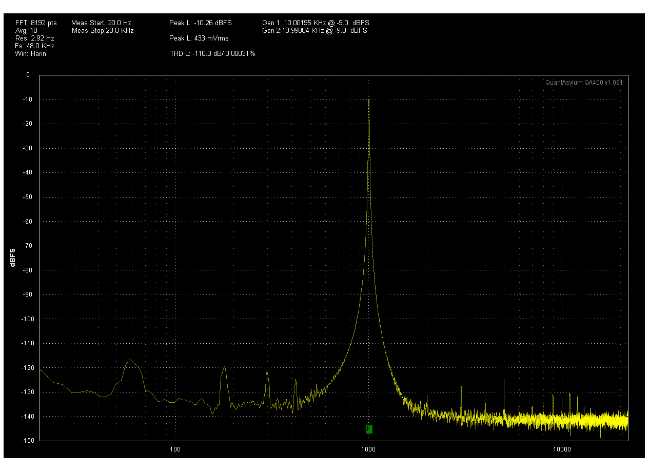Select the Gen 2 10.99804 KHz line

[314, 31]
